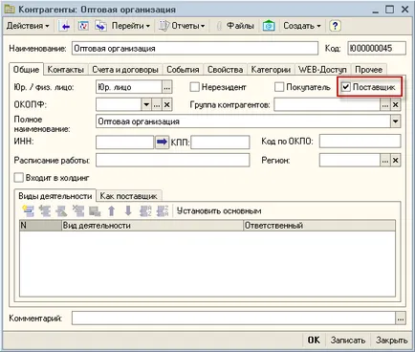The height and width of the screenshot is (352, 415).
Task: Click into the Код field
Action: point(377,49)
